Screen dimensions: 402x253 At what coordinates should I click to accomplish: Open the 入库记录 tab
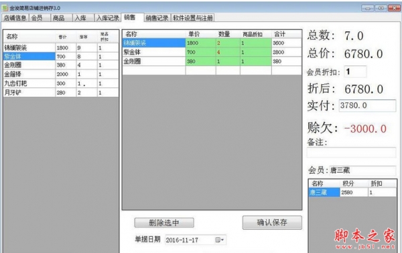click(x=108, y=18)
